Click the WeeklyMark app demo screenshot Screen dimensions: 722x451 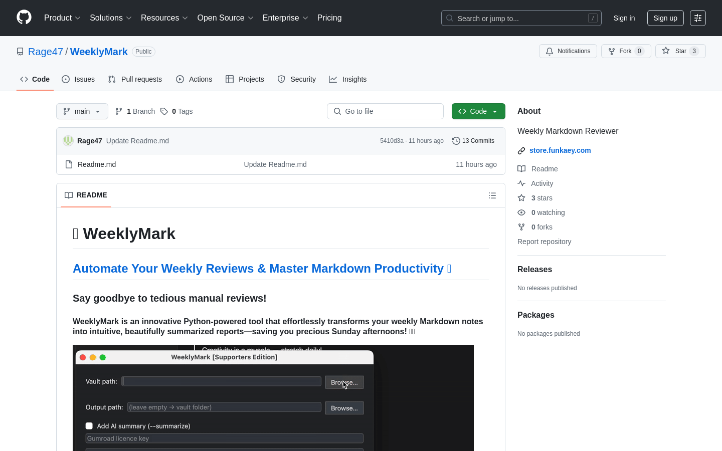pyautogui.click(x=273, y=398)
